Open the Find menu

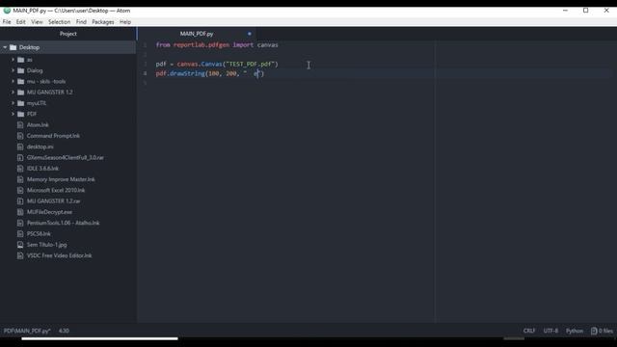click(x=81, y=22)
